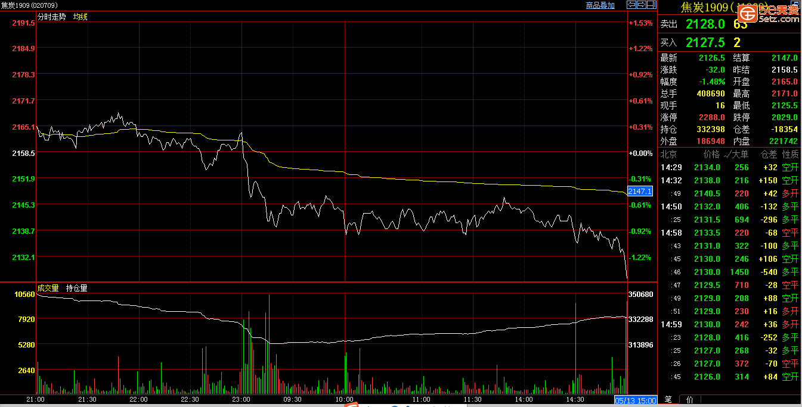Select the 分时走势 chart label
This screenshot has width=802, height=407.
[51, 17]
